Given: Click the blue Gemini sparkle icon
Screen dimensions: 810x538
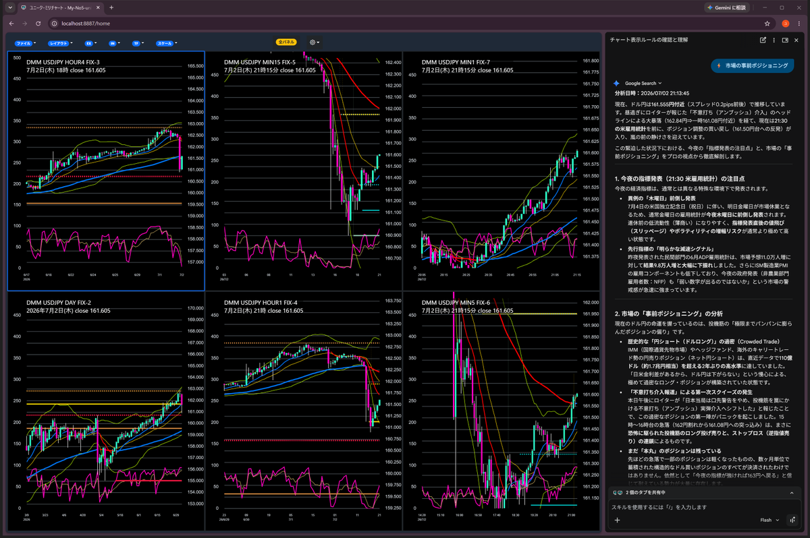Looking at the screenshot, I should (x=617, y=83).
